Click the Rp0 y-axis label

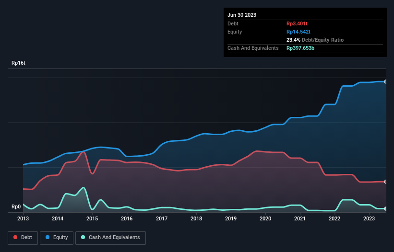tap(16, 206)
